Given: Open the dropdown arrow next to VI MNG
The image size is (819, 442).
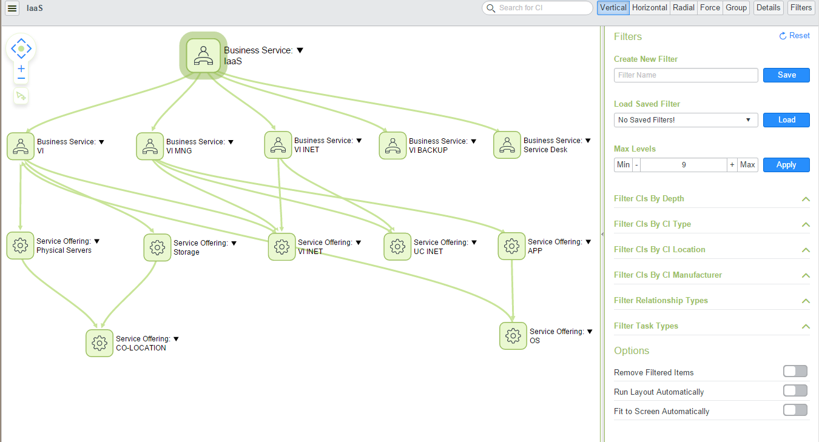Looking at the screenshot, I should coord(231,142).
